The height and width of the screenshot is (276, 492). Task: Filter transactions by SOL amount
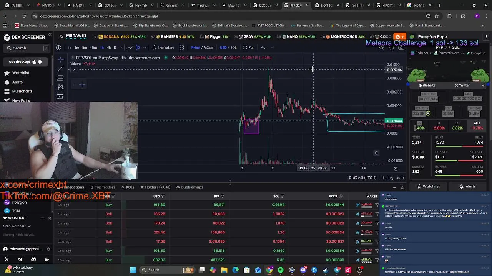282,197
